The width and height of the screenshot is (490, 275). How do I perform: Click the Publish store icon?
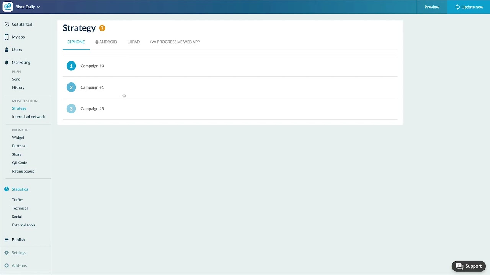coord(7,240)
